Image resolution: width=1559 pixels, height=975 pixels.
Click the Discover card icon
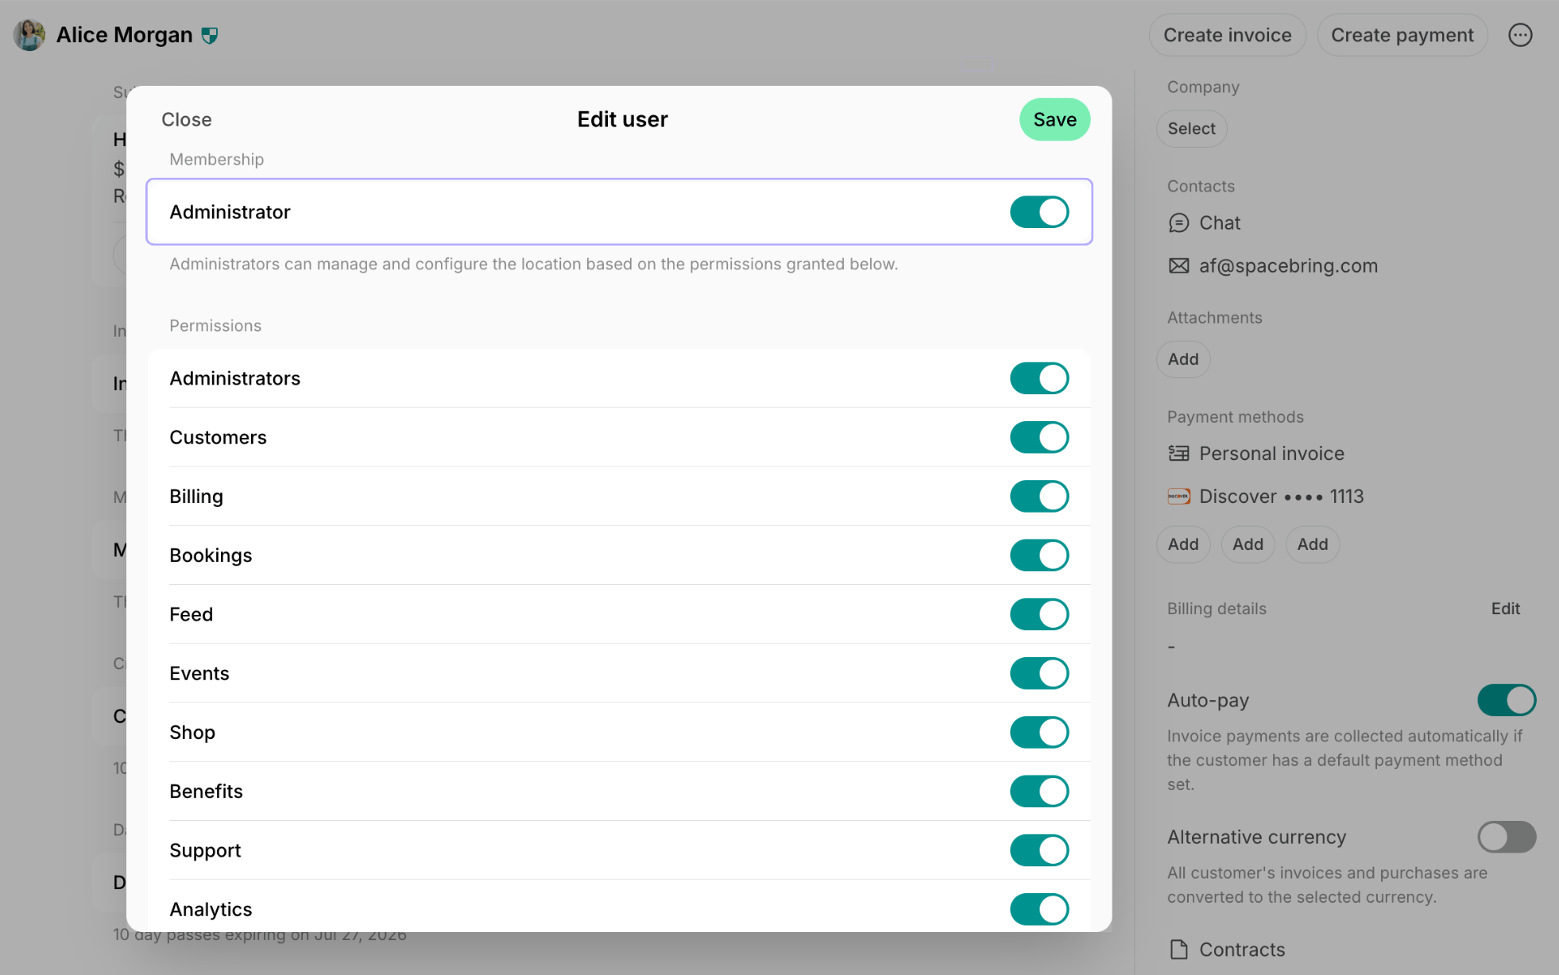1178,497
